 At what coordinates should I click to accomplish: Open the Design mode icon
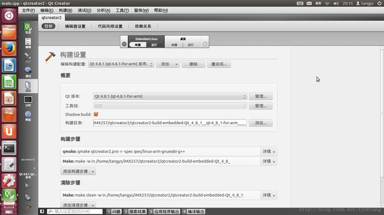pos(28,57)
